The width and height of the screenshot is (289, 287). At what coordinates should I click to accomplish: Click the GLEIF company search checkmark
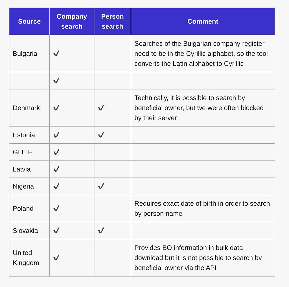point(56,152)
